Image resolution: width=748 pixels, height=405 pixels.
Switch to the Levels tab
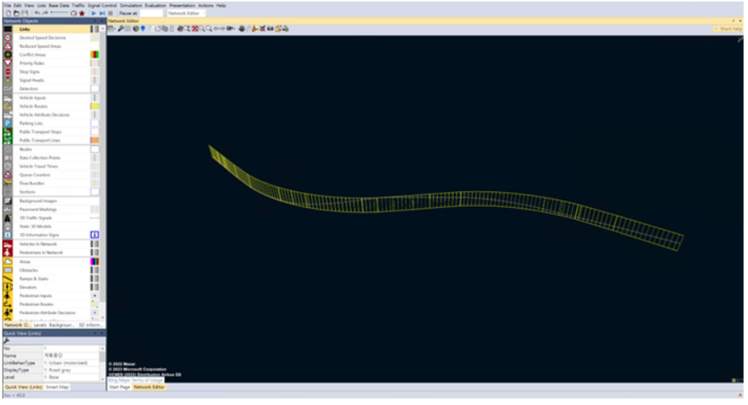[x=40, y=324]
